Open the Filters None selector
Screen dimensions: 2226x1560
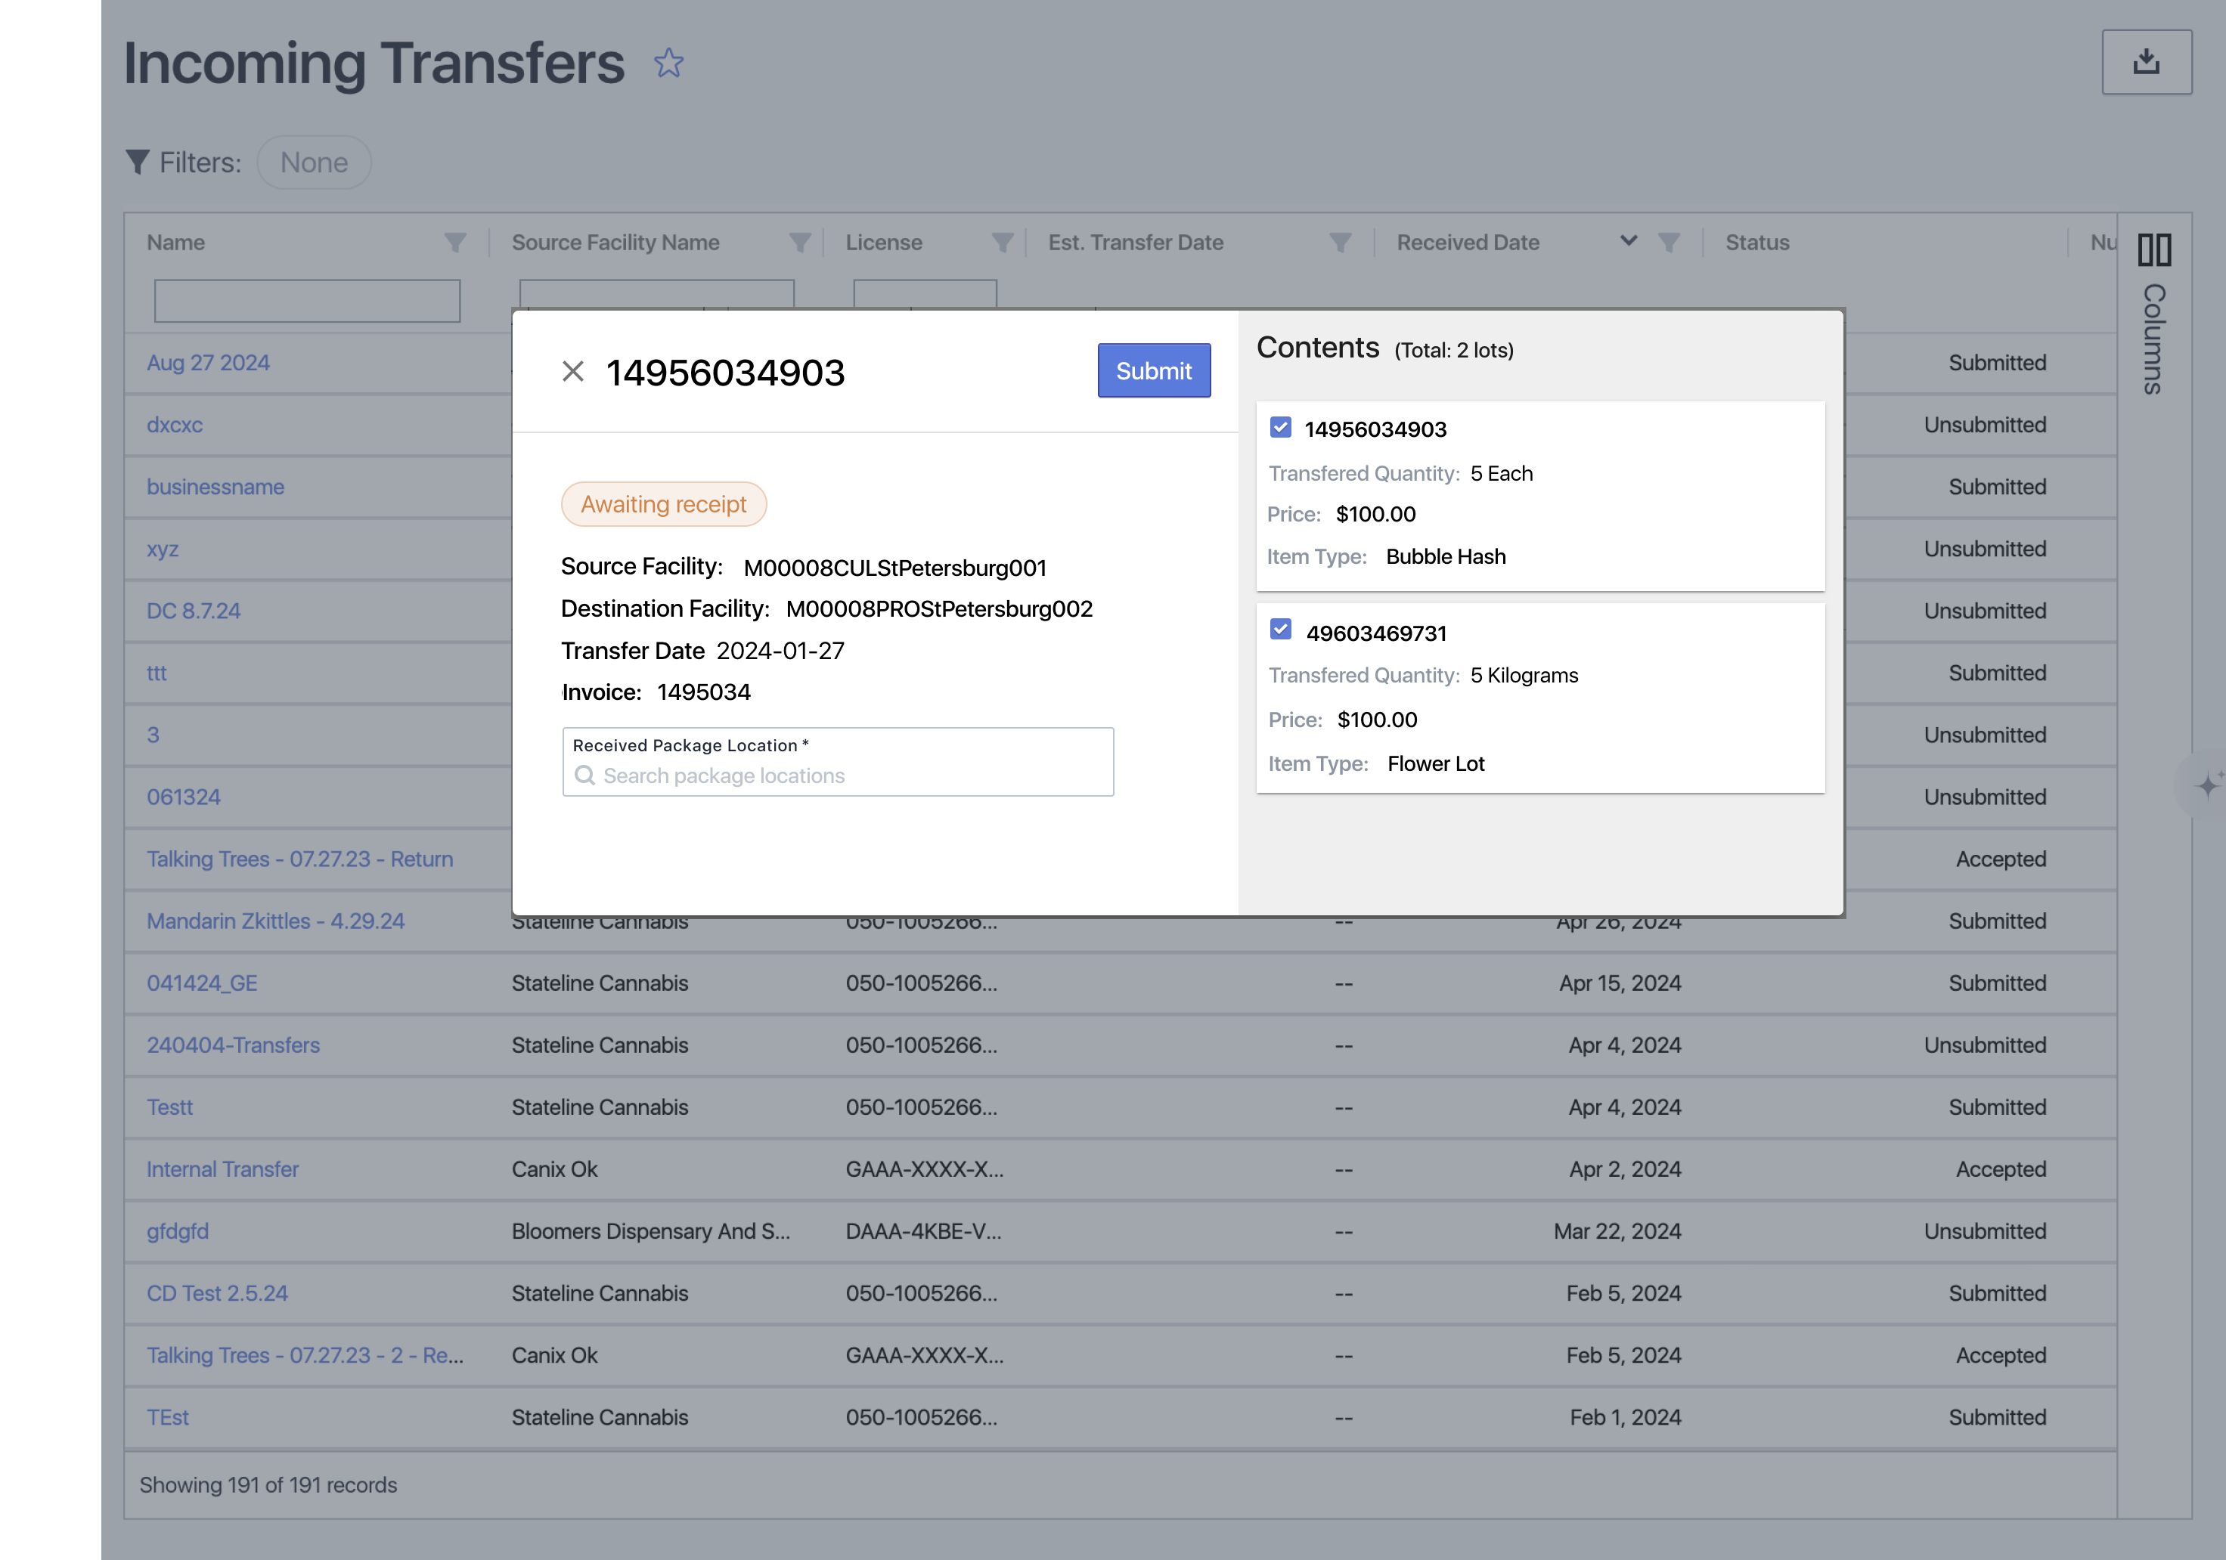(x=313, y=162)
